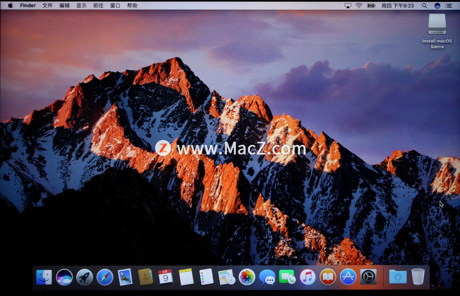Open the 编辑 menu
This screenshot has height=296, width=460.
coord(64,6)
